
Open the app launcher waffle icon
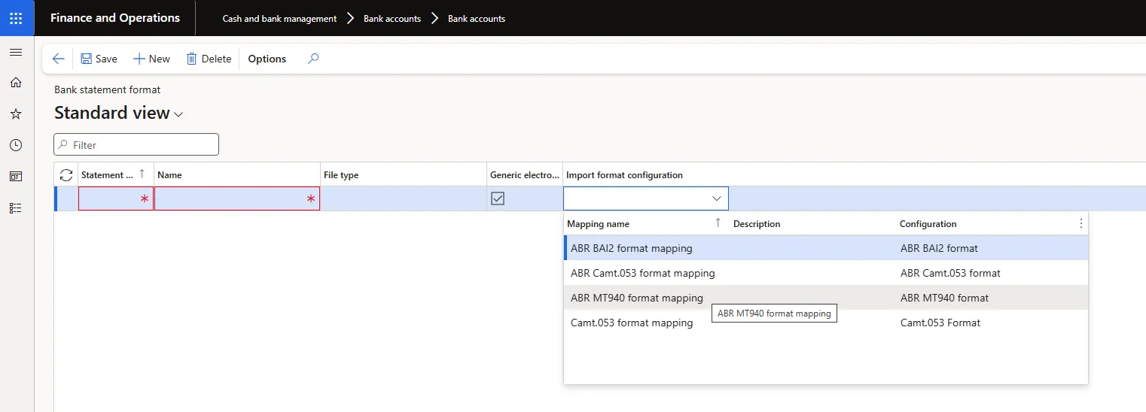tap(17, 18)
